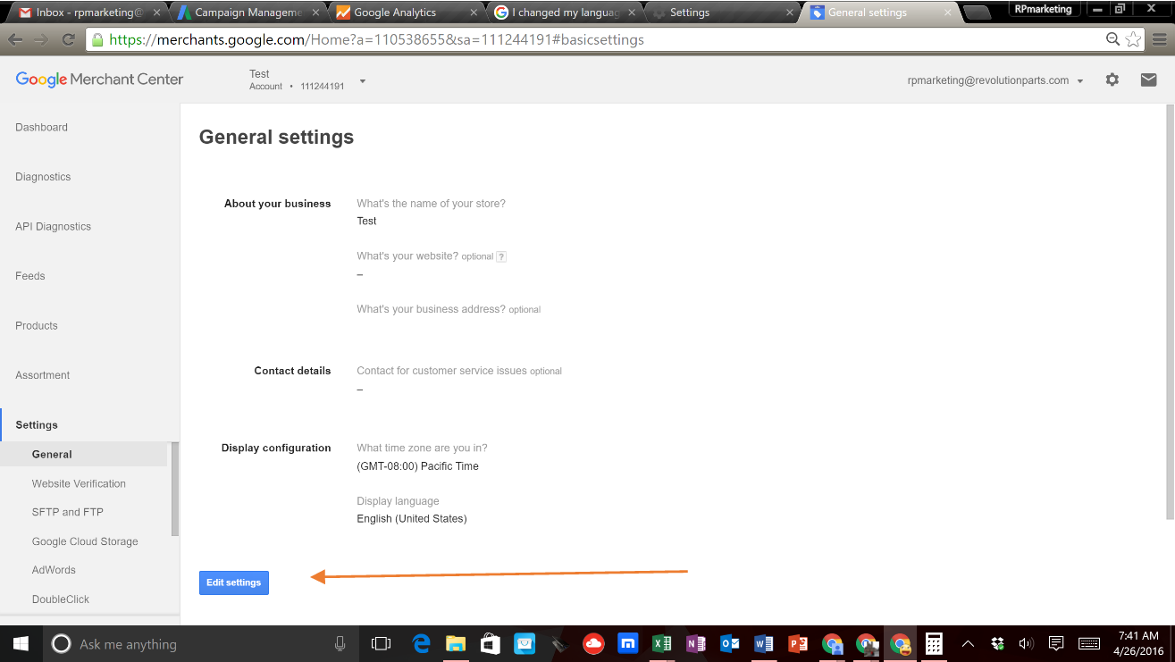Click the page's right vertical scrollbar
The width and height of the screenshot is (1175, 662).
point(1171,311)
